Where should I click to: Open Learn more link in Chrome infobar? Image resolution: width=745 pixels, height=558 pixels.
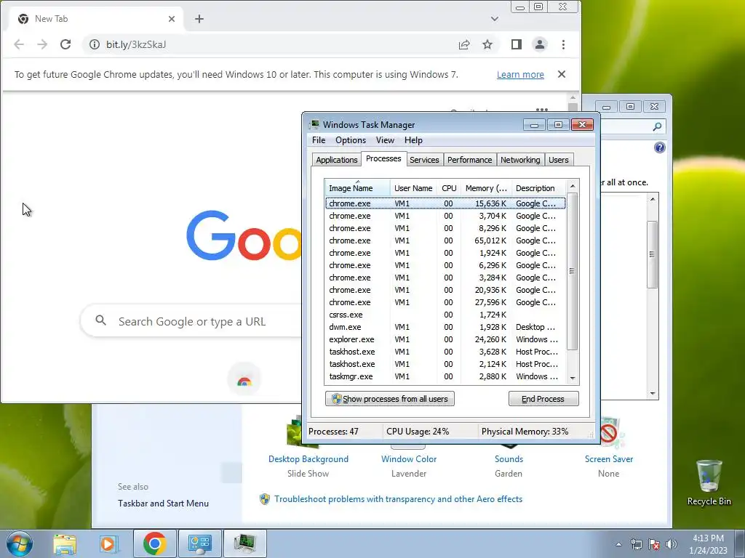click(x=520, y=75)
